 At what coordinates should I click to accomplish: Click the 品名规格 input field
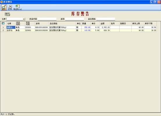tap(106, 19)
